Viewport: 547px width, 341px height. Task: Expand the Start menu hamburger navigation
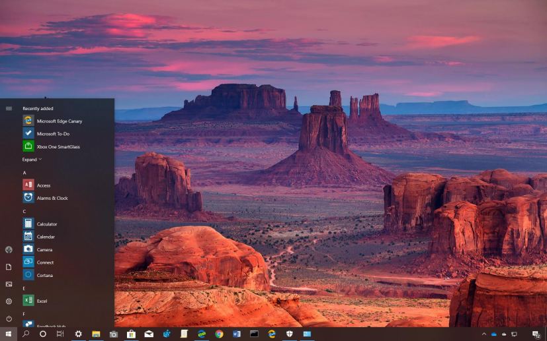[x=9, y=108]
